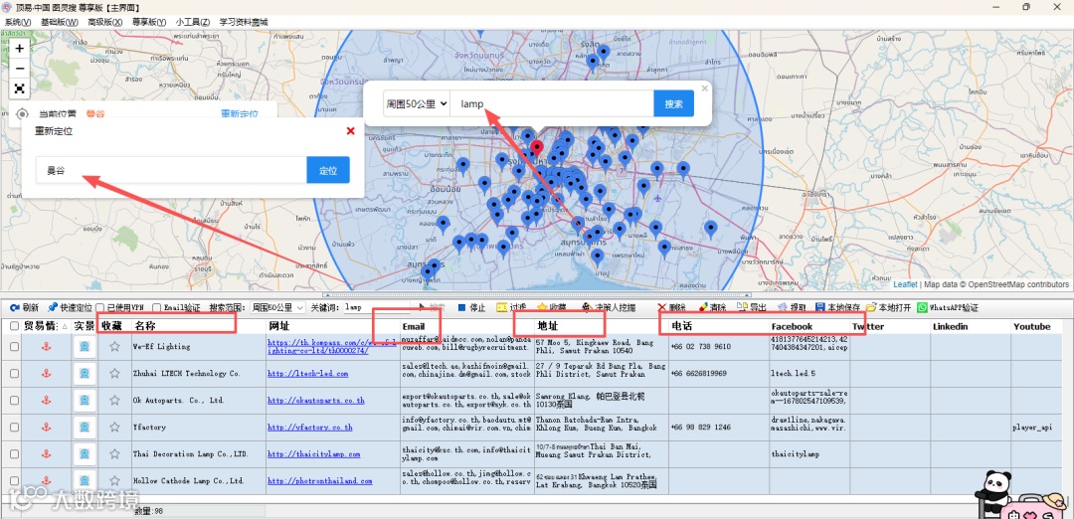Click the 曼谷 location input field

(171, 170)
